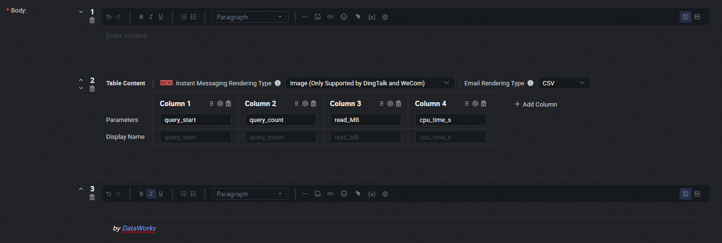Open the Instant Messaging Rendering Type dropdown
The width and height of the screenshot is (722, 243).
tap(370, 83)
